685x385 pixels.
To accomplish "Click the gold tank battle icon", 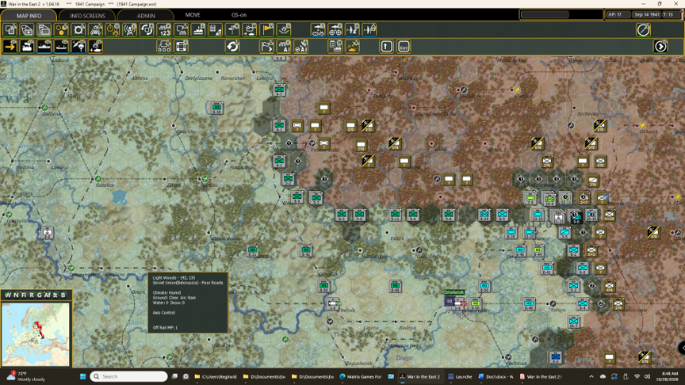I will point(352,46).
